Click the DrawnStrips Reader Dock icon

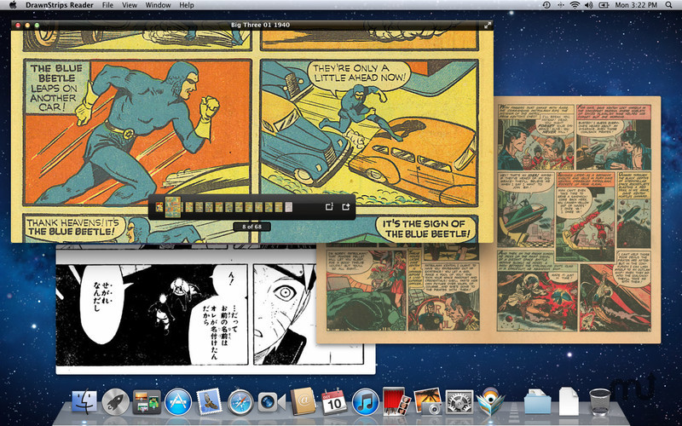pyautogui.click(x=491, y=400)
